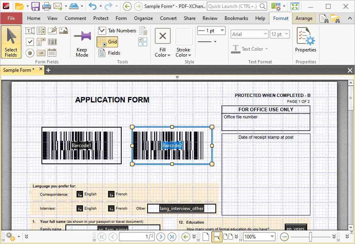
Task: Click the Search folder icon
Action: click(x=335, y=19)
